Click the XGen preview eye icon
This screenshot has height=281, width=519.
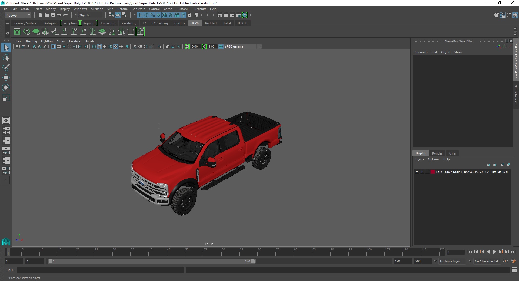pyautogui.click(x=26, y=32)
